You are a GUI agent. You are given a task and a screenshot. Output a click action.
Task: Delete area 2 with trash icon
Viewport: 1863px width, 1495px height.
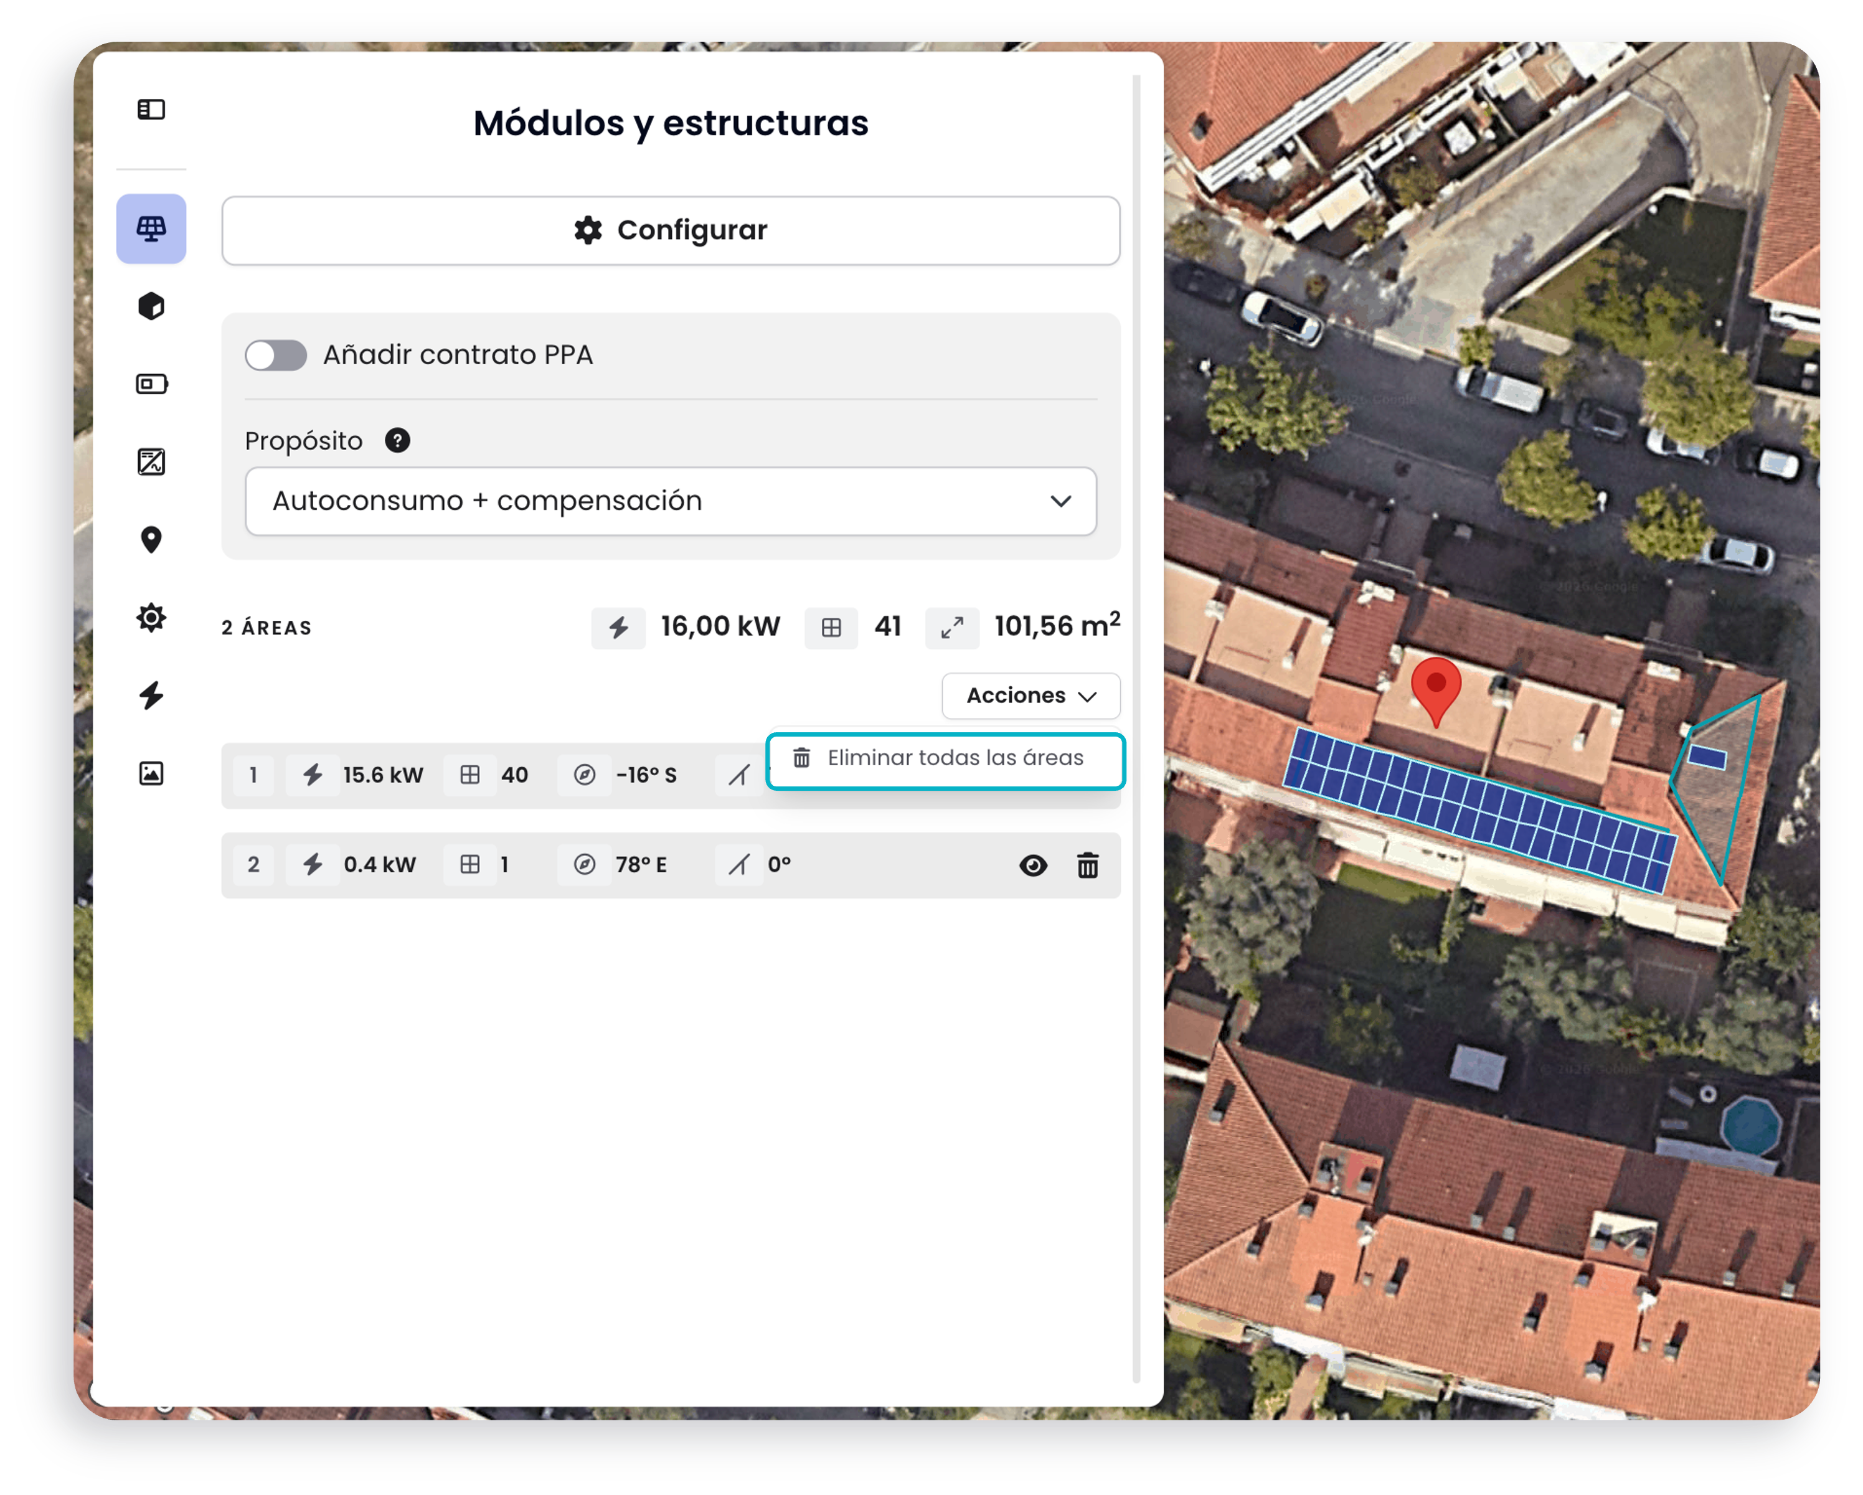point(1088,865)
